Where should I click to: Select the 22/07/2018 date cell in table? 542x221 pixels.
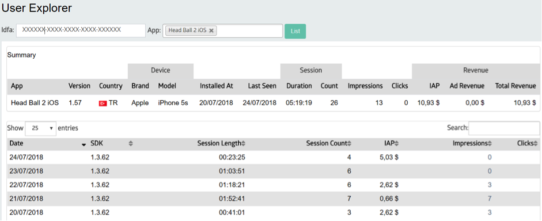coord(26,185)
